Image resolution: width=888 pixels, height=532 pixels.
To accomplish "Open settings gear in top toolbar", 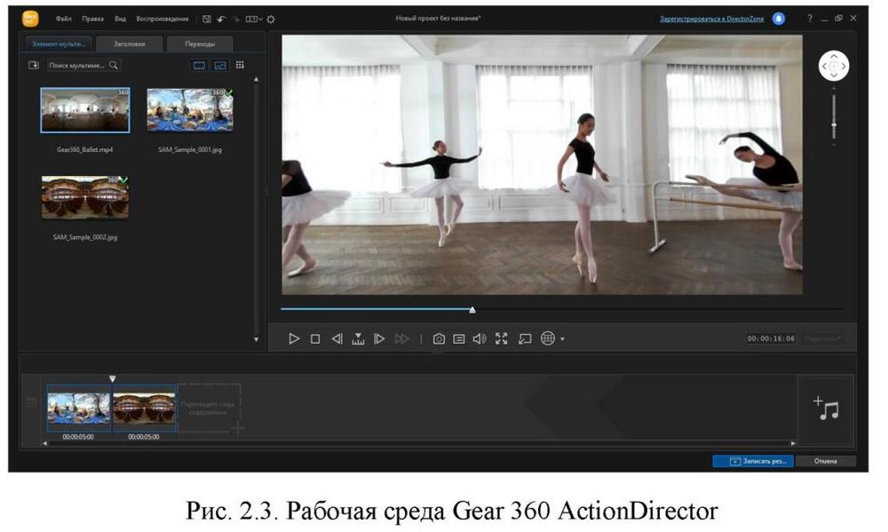I will point(271,19).
